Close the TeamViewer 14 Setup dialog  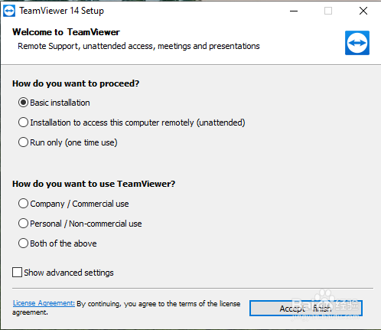tap(363, 11)
